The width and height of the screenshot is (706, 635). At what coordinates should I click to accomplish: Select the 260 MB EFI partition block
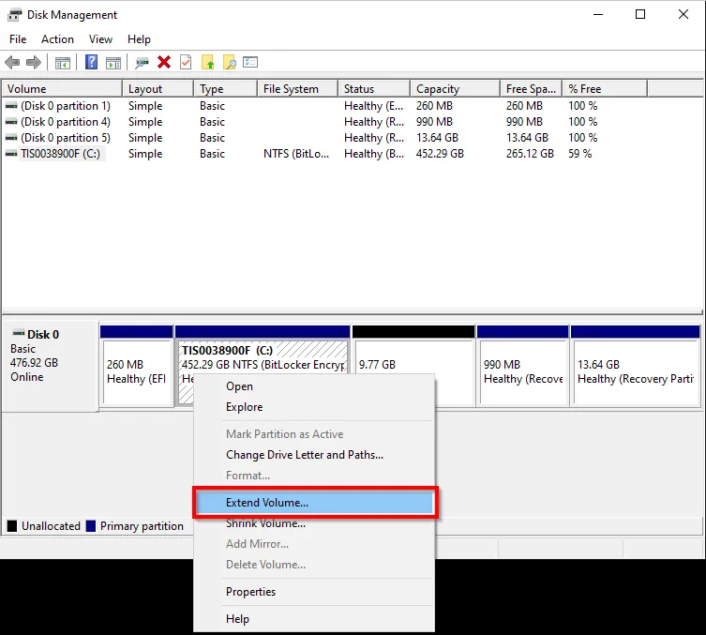[x=137, y=366]
